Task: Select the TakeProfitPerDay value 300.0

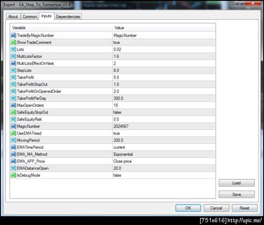Action: pyautogui.click(x=118, y=98)
